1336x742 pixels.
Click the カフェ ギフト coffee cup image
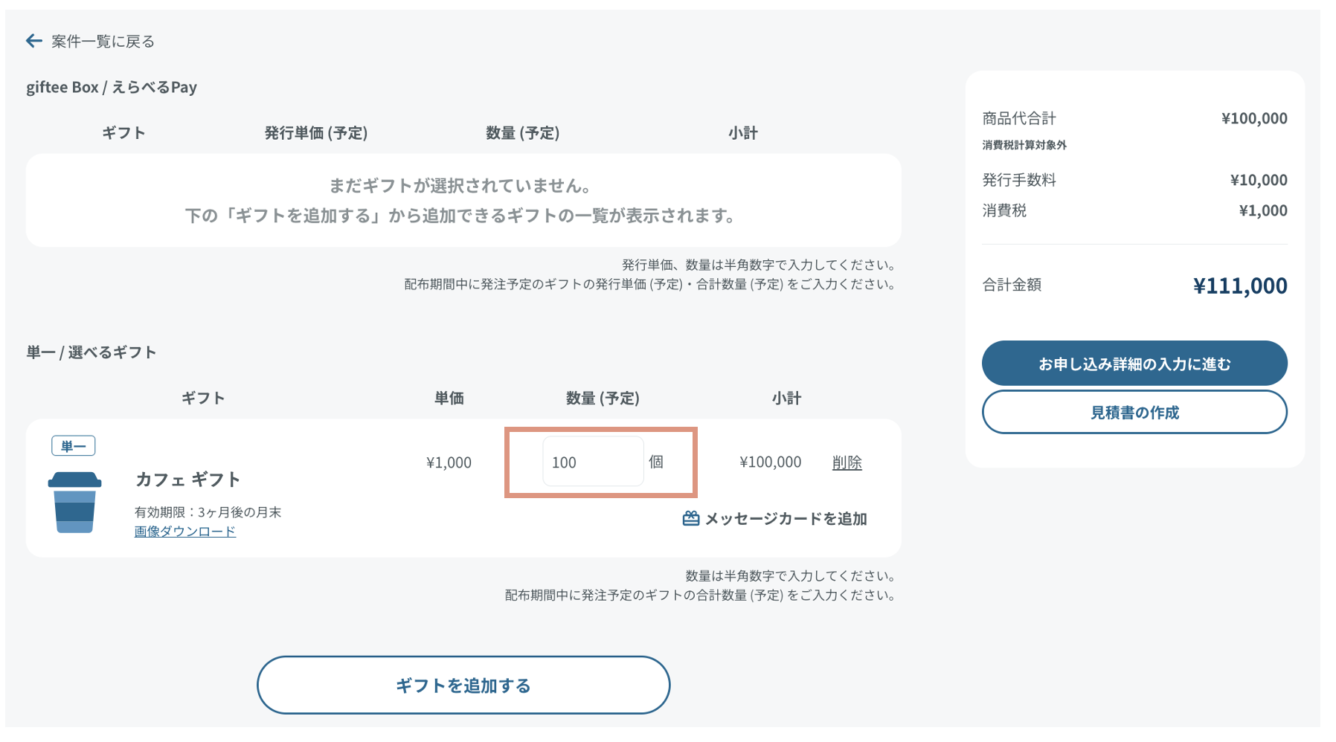point(74,502)
